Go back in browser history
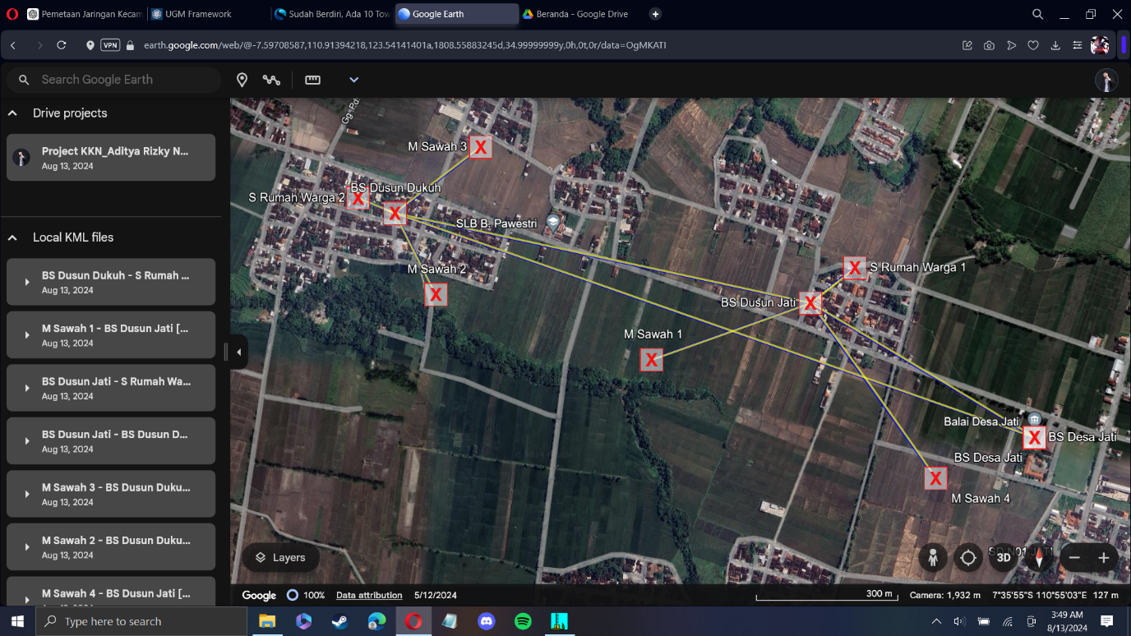The image size is (1131, 636). pyautogui.click(x=13, y=45)
